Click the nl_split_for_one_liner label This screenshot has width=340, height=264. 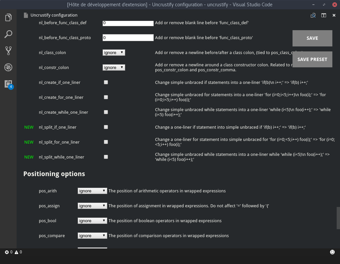pyautogui.click(x=59, y=142)
